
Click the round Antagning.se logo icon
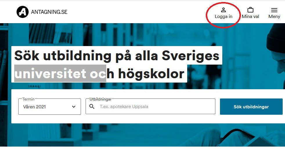click(x=23, y=12)
